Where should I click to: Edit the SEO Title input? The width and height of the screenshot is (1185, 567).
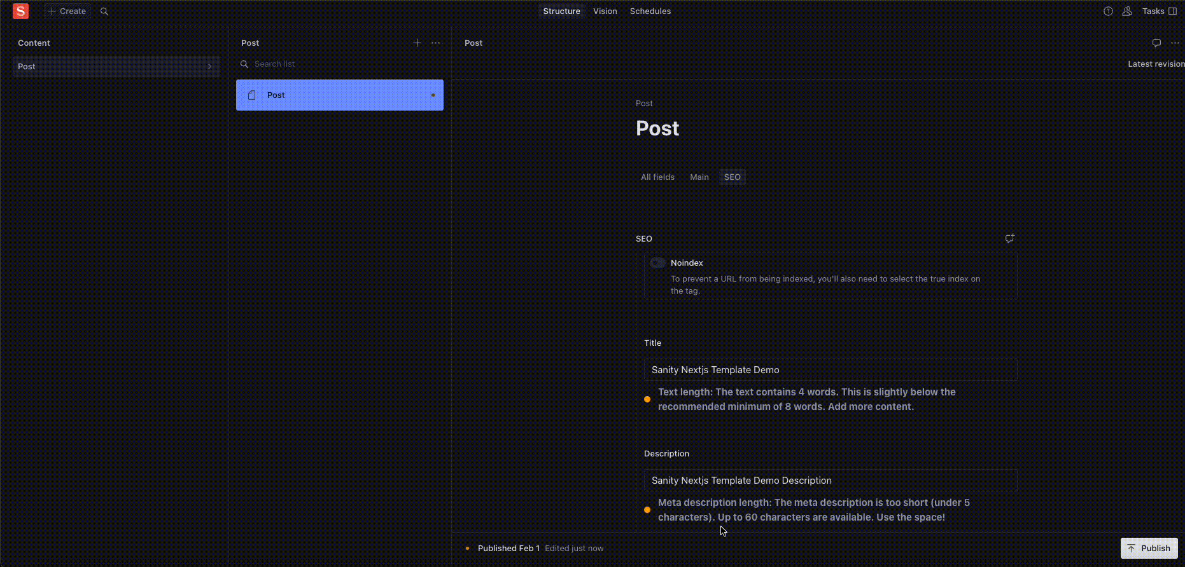pyautogui.click(x=831, y=370)
